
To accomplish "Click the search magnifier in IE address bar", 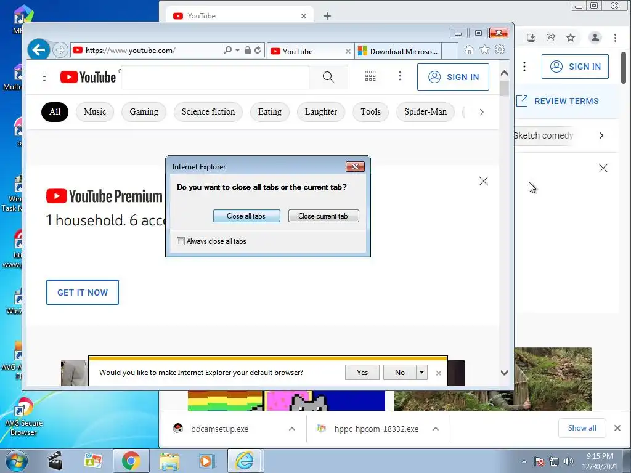I will coord(228,50).
